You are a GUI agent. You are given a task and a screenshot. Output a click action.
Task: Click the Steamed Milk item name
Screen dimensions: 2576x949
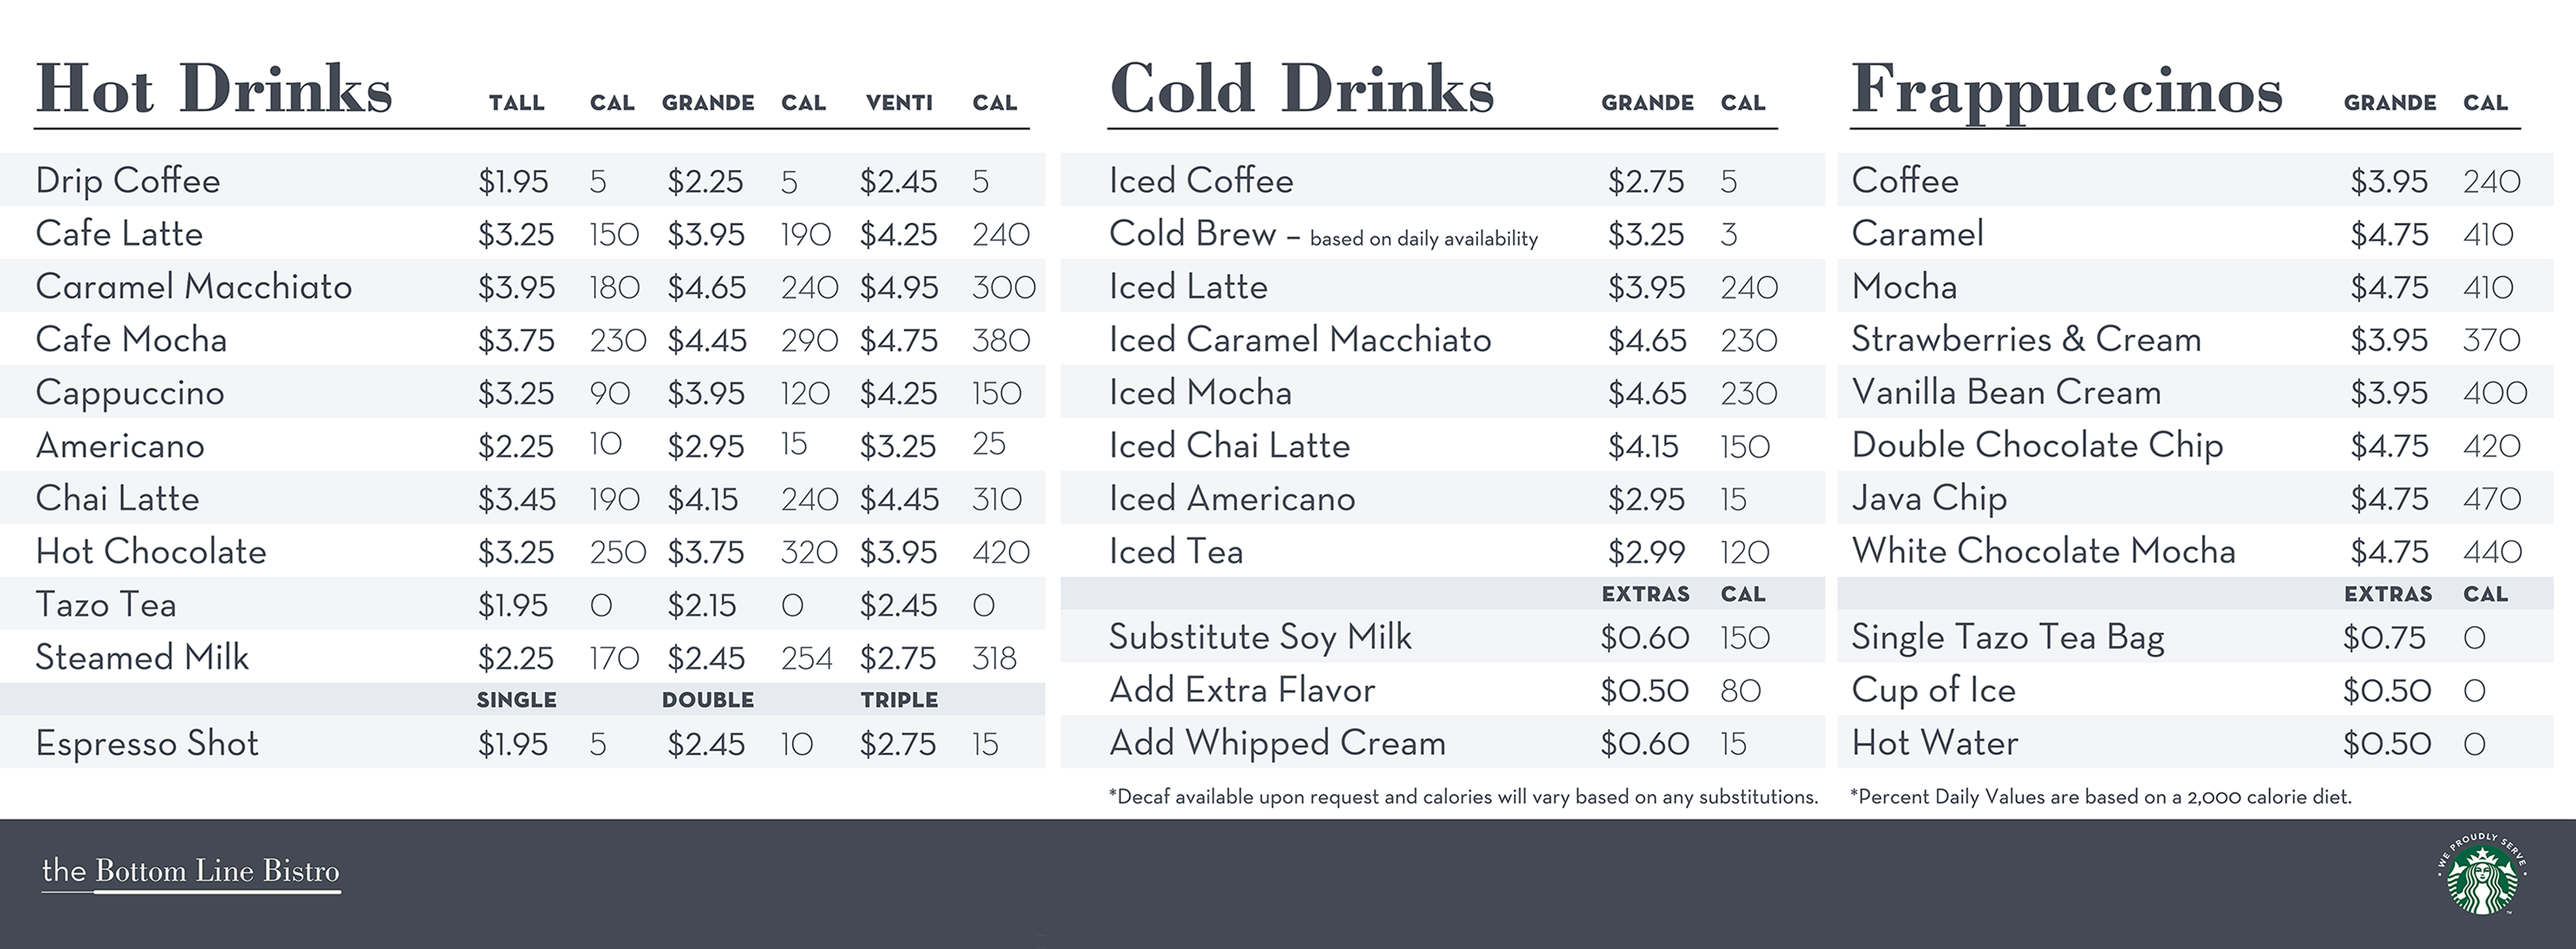click(x=142, y=658)
